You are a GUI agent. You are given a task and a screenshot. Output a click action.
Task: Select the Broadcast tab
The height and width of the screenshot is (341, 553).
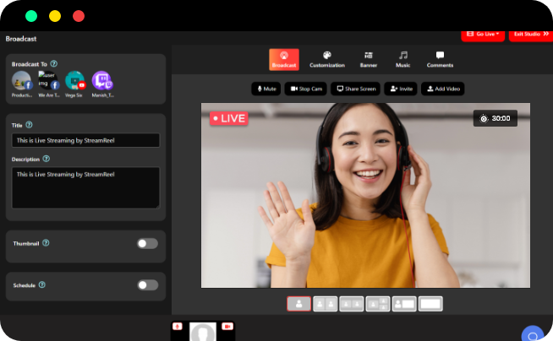(x=283, y=59)
